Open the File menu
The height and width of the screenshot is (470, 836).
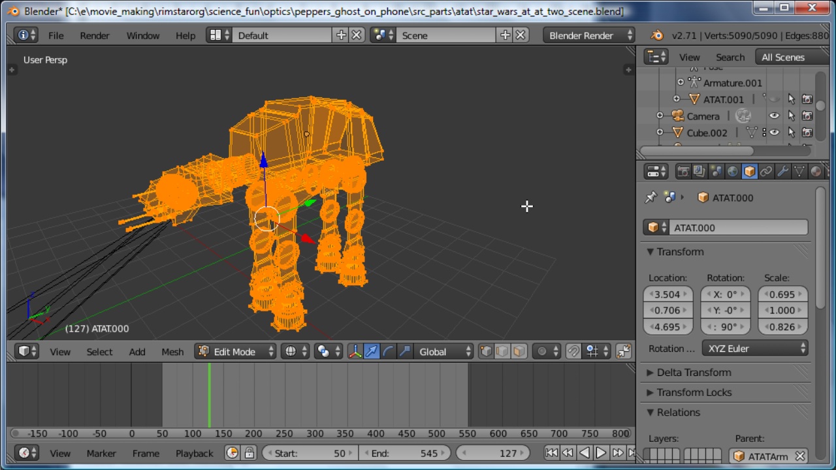56,35
